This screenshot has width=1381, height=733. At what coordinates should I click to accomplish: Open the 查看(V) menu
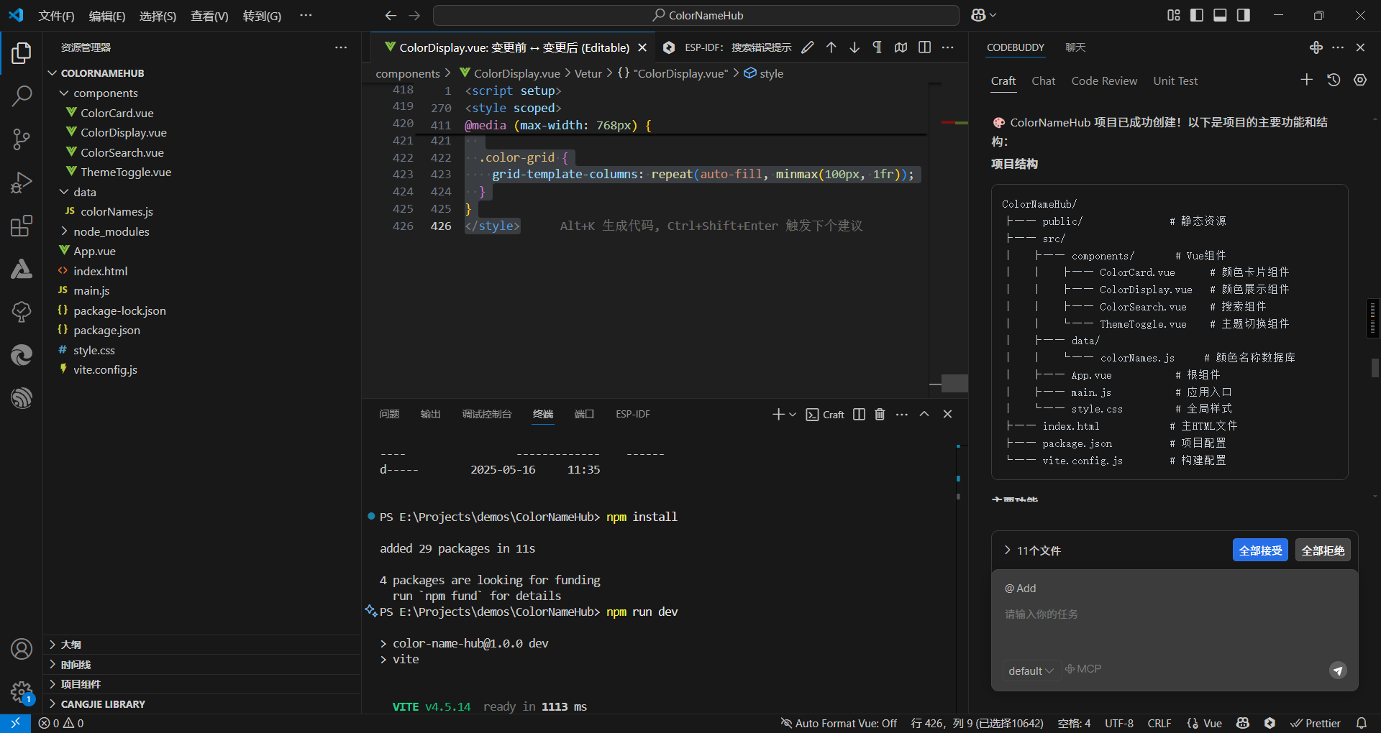pyautogui.click(x=209, y=16)
